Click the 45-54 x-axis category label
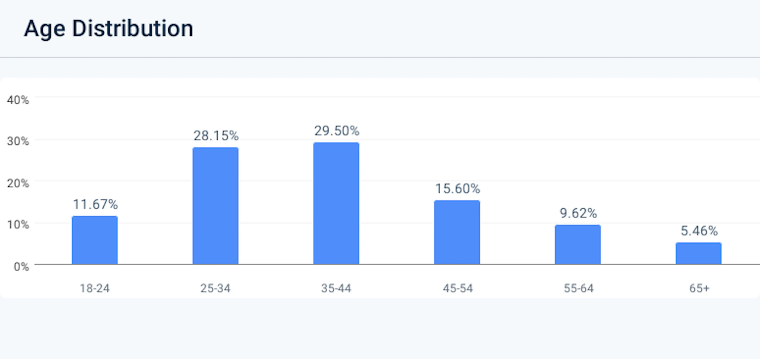Image resolution: width=760 pixels, height=359 pixels. pyautogui.click(x=458, y=288)
